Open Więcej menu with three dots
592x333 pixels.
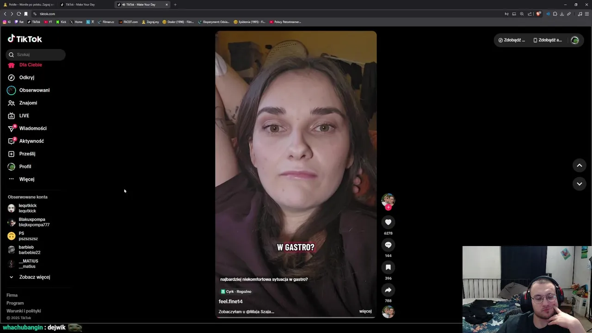click(21, 179)
